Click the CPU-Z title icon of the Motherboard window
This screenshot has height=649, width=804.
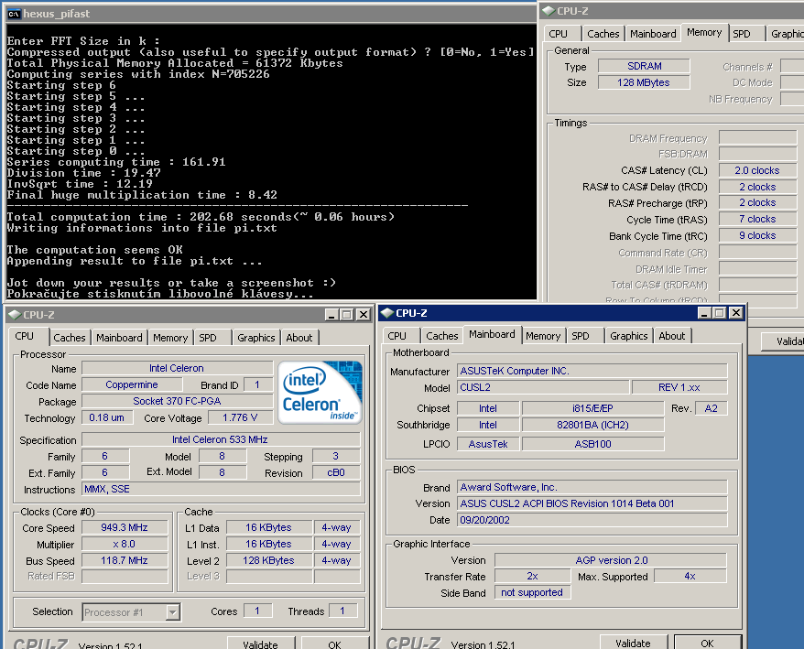(387, 313)
